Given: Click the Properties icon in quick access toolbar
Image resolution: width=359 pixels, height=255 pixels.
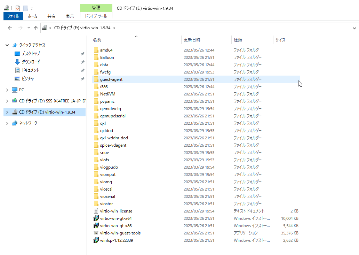Looking at the screenshot, I should pos(18,8).
